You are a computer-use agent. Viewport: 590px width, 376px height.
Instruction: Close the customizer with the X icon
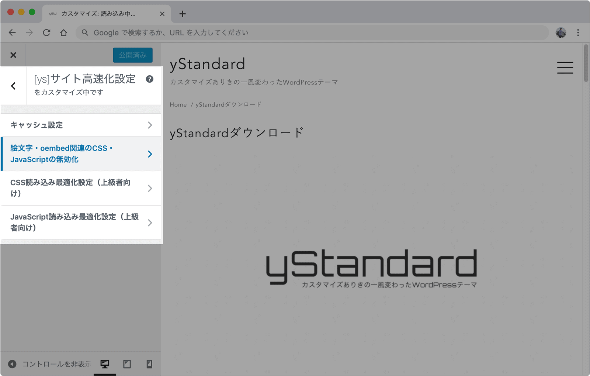coord(13,55)
